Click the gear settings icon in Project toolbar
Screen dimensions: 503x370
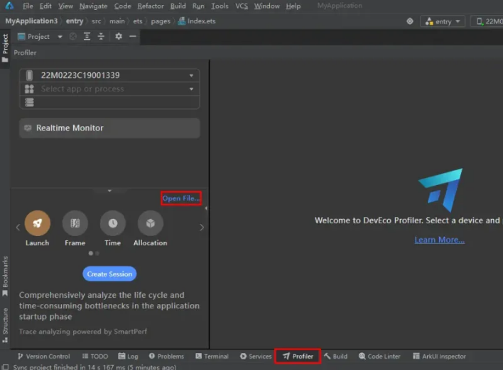[119, 36]
